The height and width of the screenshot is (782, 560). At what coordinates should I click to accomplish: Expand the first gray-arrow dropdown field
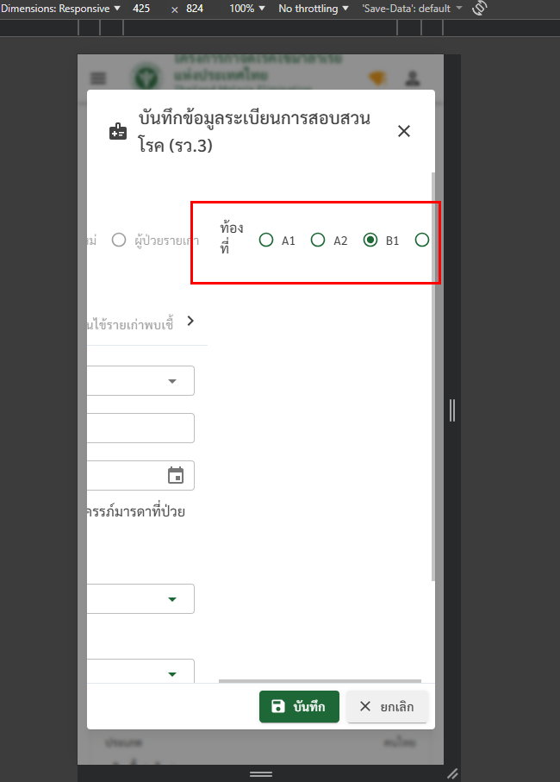(171, 380)
